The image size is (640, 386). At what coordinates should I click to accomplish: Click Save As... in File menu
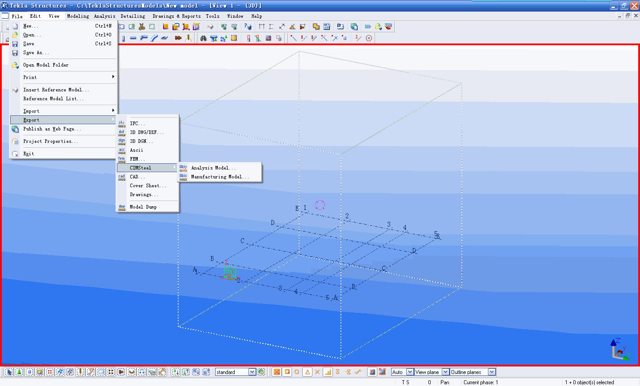tap(64, 52)
